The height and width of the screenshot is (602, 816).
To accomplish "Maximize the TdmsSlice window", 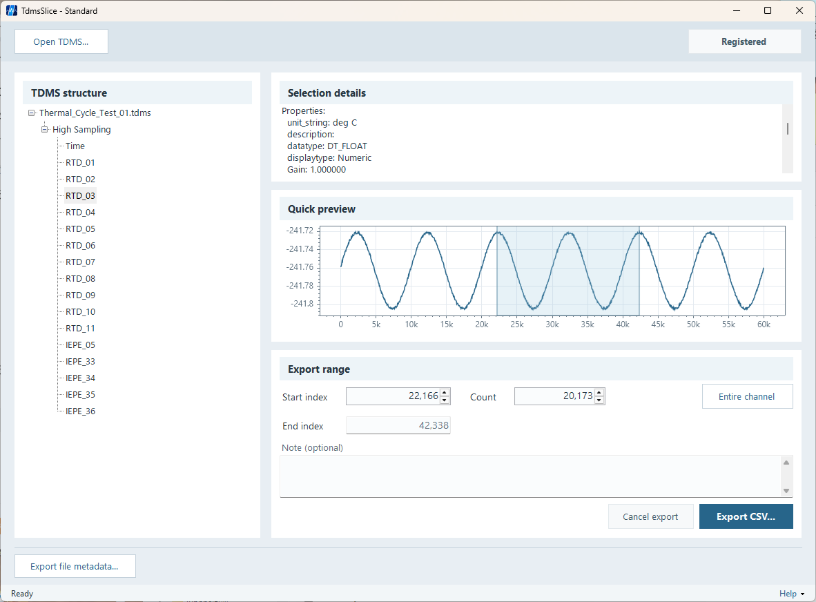I will pyautogui.click(x=768, y=10).
